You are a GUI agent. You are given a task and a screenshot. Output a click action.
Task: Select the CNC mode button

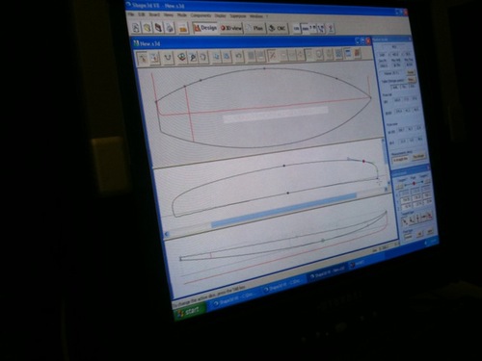click(x=278, y=29)
